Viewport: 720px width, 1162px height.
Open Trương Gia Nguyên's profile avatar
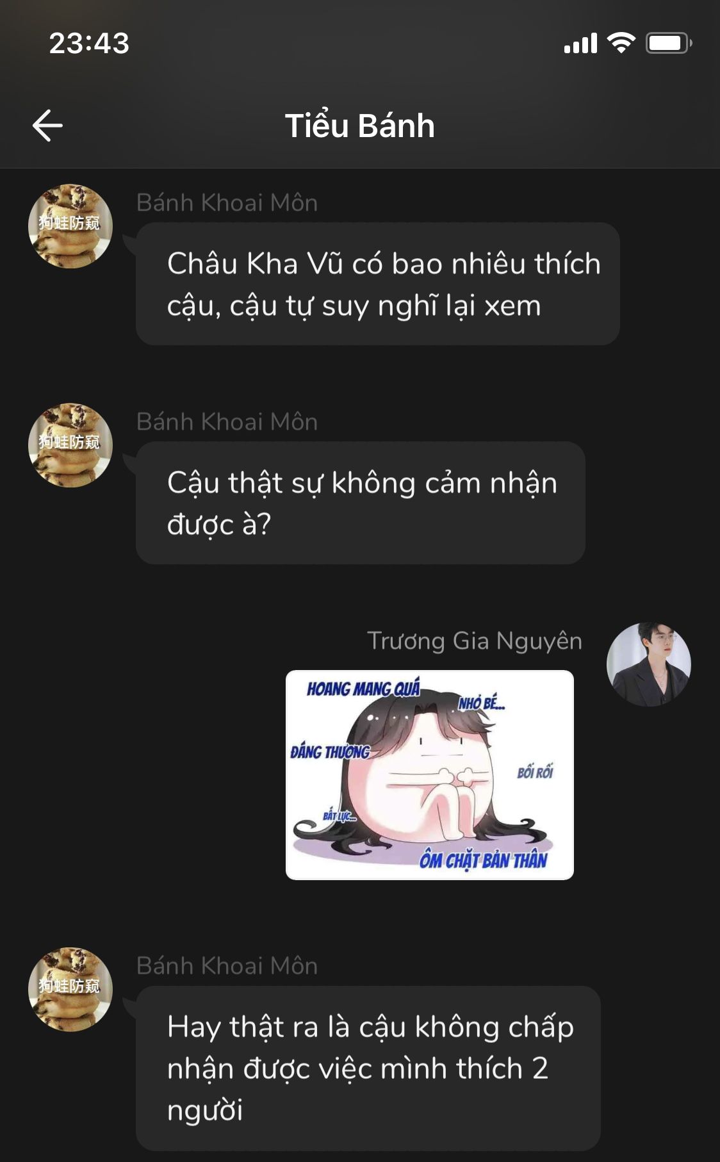[x=649, y=664]
